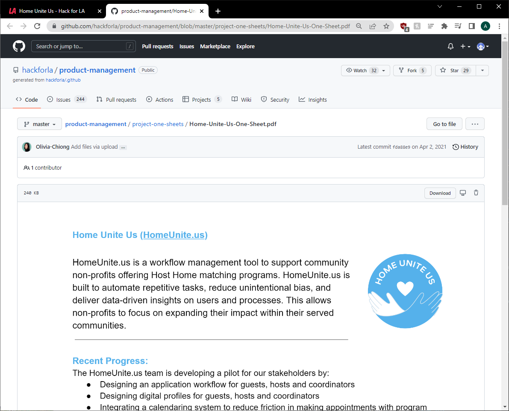The height and width of the screenshot is (411, 509).
Task: Click the delete file trash icon
Action: tap(476, 193)
